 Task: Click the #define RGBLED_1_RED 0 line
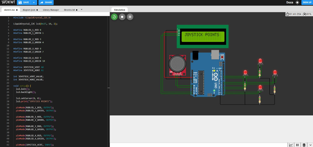pyautogui.click(x=27, y=30)
